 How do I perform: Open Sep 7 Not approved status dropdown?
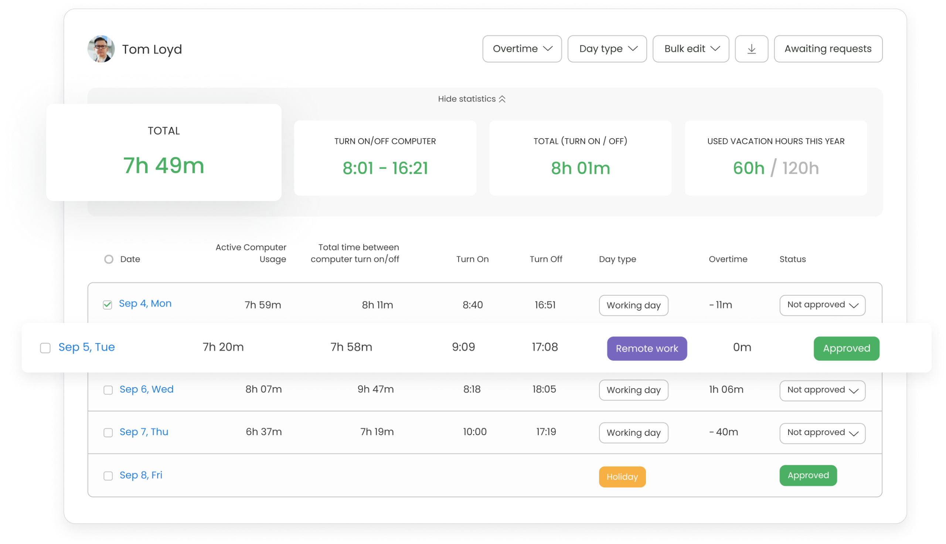point(822,433)
